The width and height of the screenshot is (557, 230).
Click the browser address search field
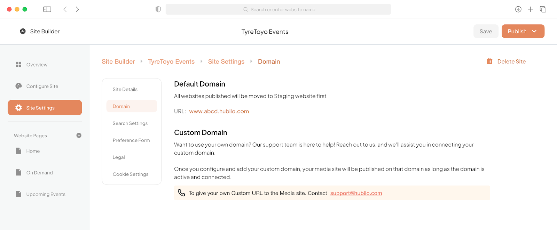point(278,9)
